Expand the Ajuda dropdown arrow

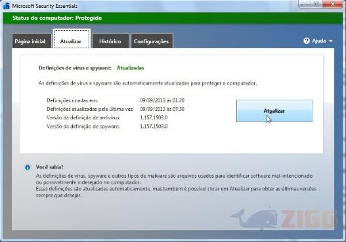tap(330, 41)
